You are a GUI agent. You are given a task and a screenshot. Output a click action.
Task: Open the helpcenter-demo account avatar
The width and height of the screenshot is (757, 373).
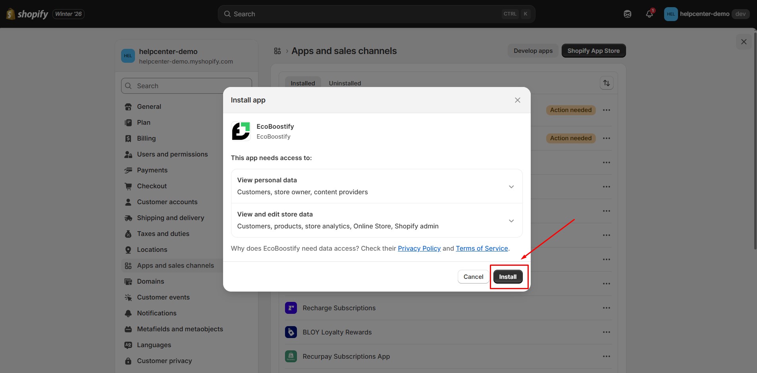[x=670, y=14]
